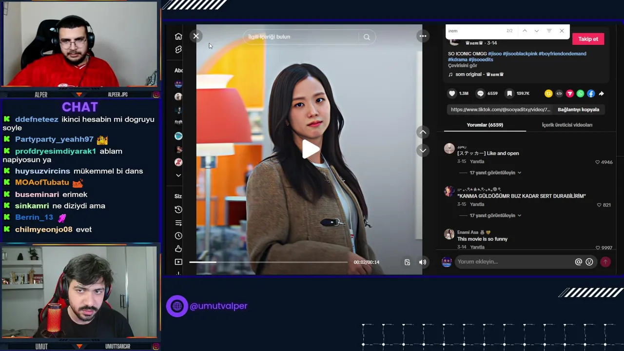Repost video with the yellow repost icon
This screenshot has height=351, width=624.
(548, 94)
